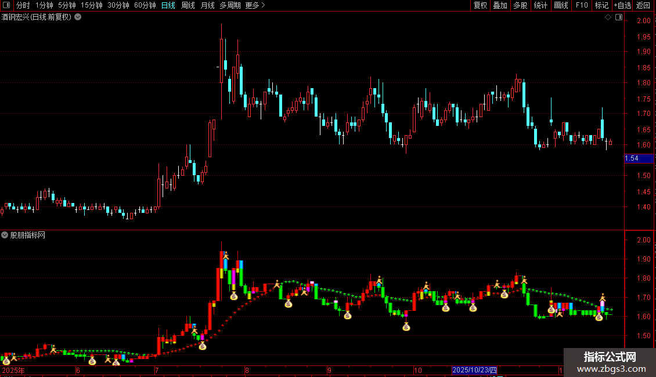Add stock to watchlist with +自选

tap(622, 5)
